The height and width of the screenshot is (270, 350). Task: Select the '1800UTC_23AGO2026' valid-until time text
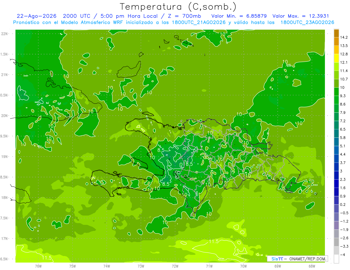tap(307, 22)
